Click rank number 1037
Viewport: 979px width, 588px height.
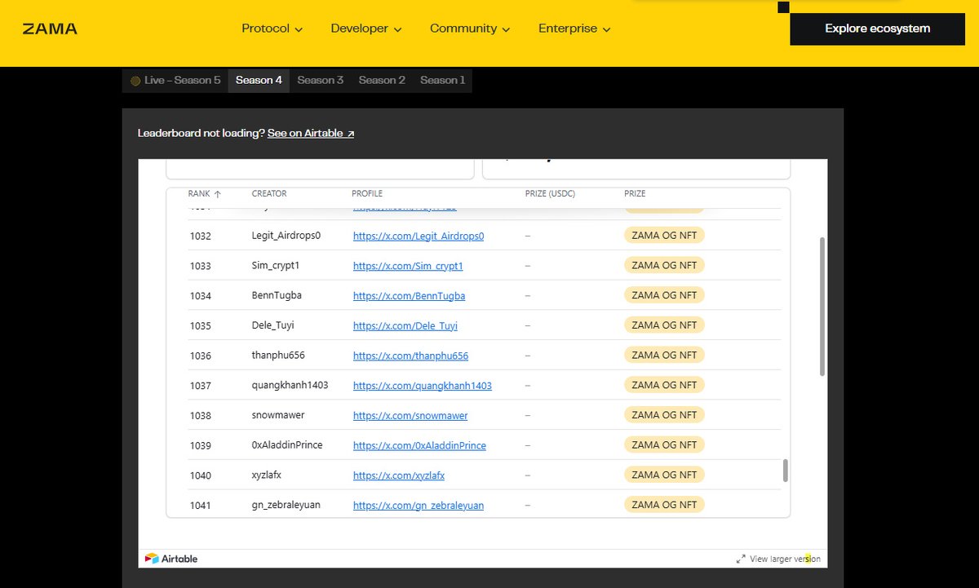pos(200,386)
